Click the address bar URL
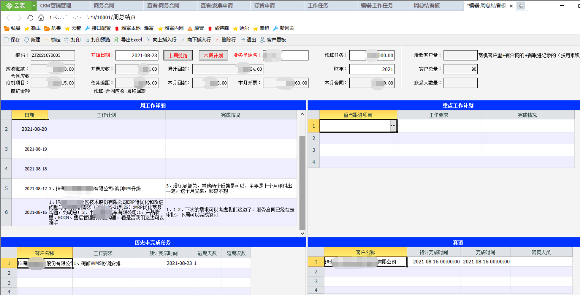Viewport: 581px width, 296px height. click(93, 17)
